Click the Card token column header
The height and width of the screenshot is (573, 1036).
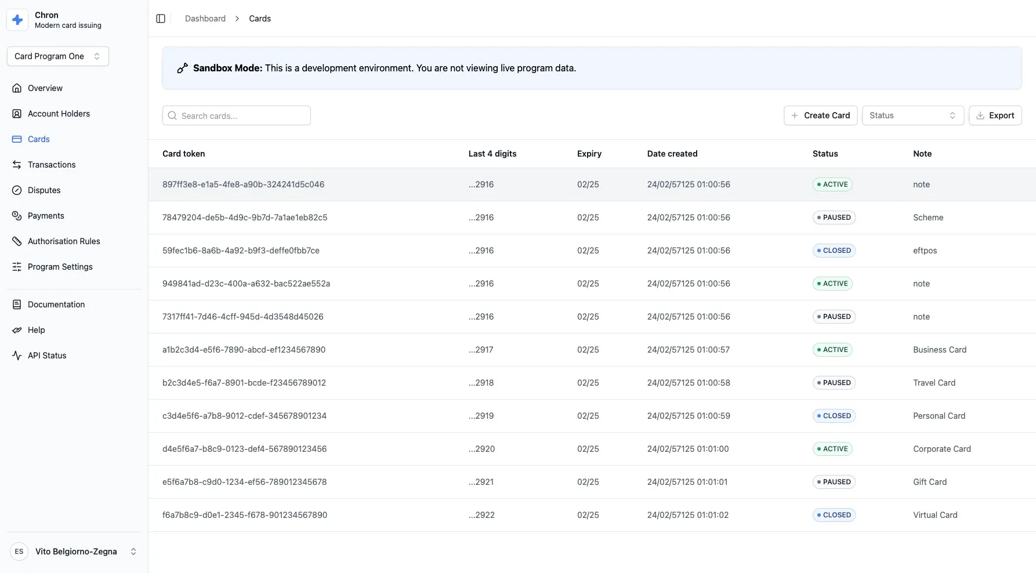[x=183, y=154]
